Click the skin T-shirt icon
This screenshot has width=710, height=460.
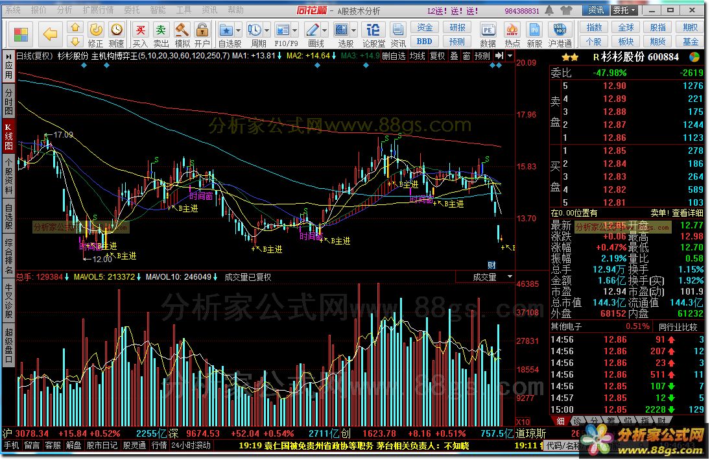(566, 10)
